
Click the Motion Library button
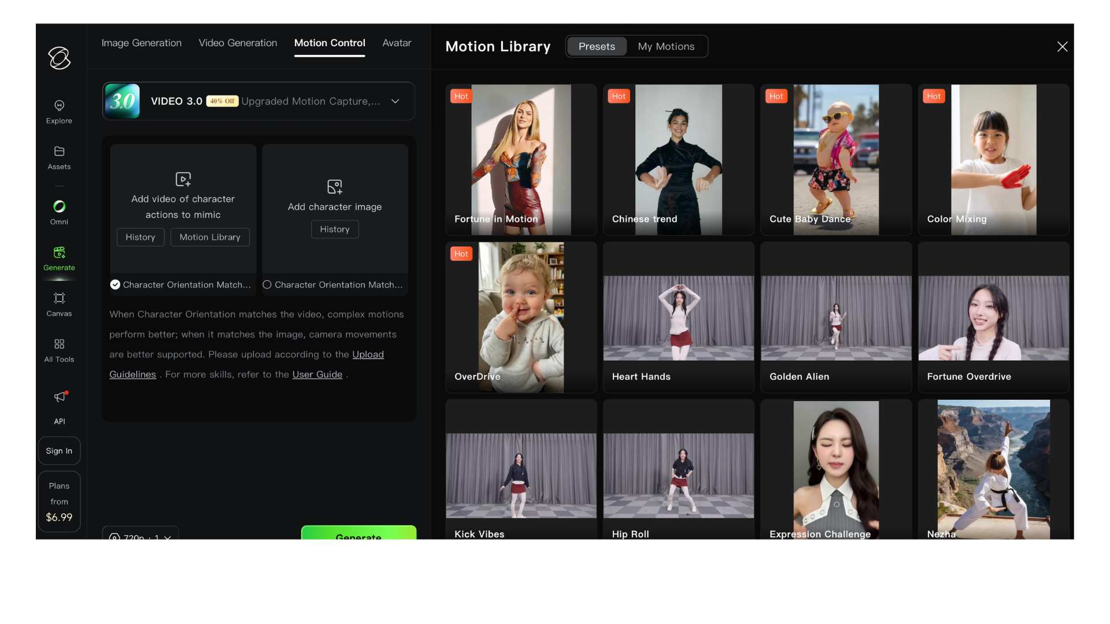(x=210, y=237)
